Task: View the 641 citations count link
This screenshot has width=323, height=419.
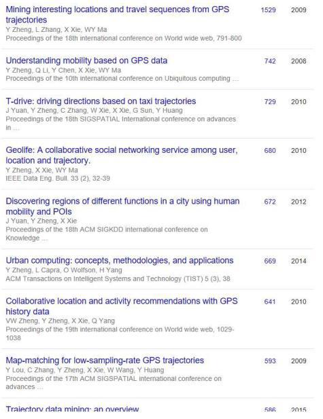Action: 270,302
